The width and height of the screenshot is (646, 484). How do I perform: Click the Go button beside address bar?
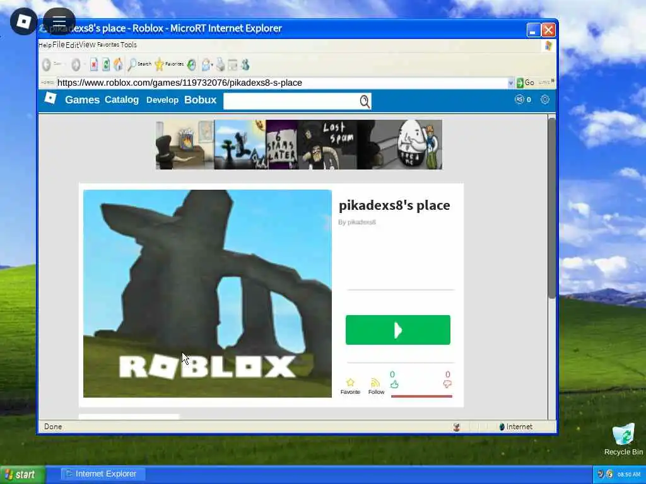(x=526, y=83)
